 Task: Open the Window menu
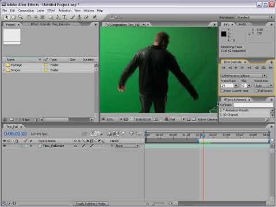pyautogui.click(x=89, y=10)
